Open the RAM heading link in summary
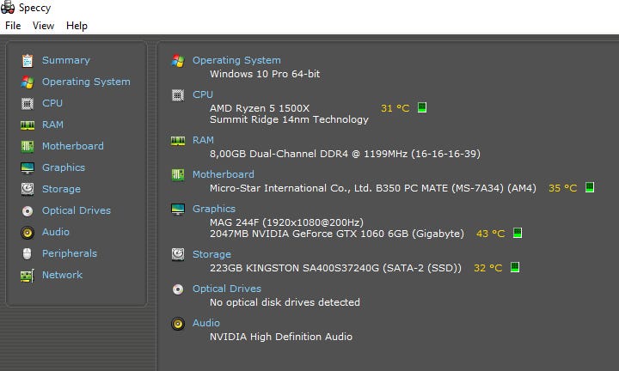Image resolution: width=619 pixels, height=371 pixels. [x=203, y=140]
